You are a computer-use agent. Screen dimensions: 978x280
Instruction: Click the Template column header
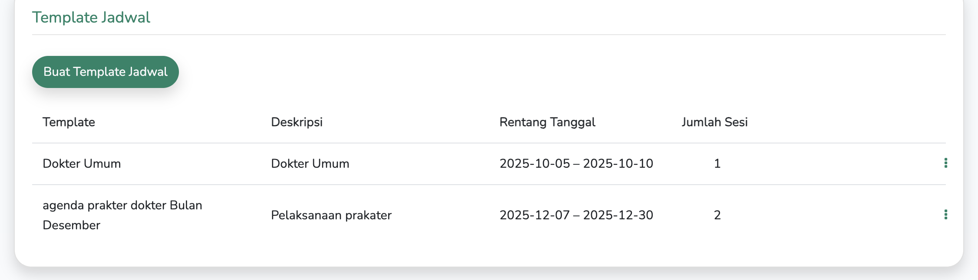click(x=69, y=122)
